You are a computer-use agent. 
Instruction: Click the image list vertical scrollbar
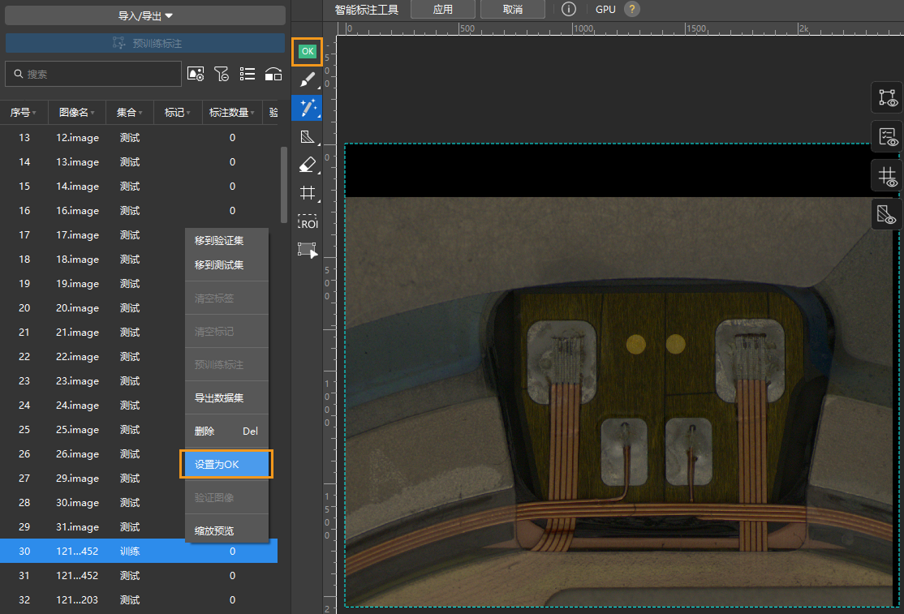[284, 184]
